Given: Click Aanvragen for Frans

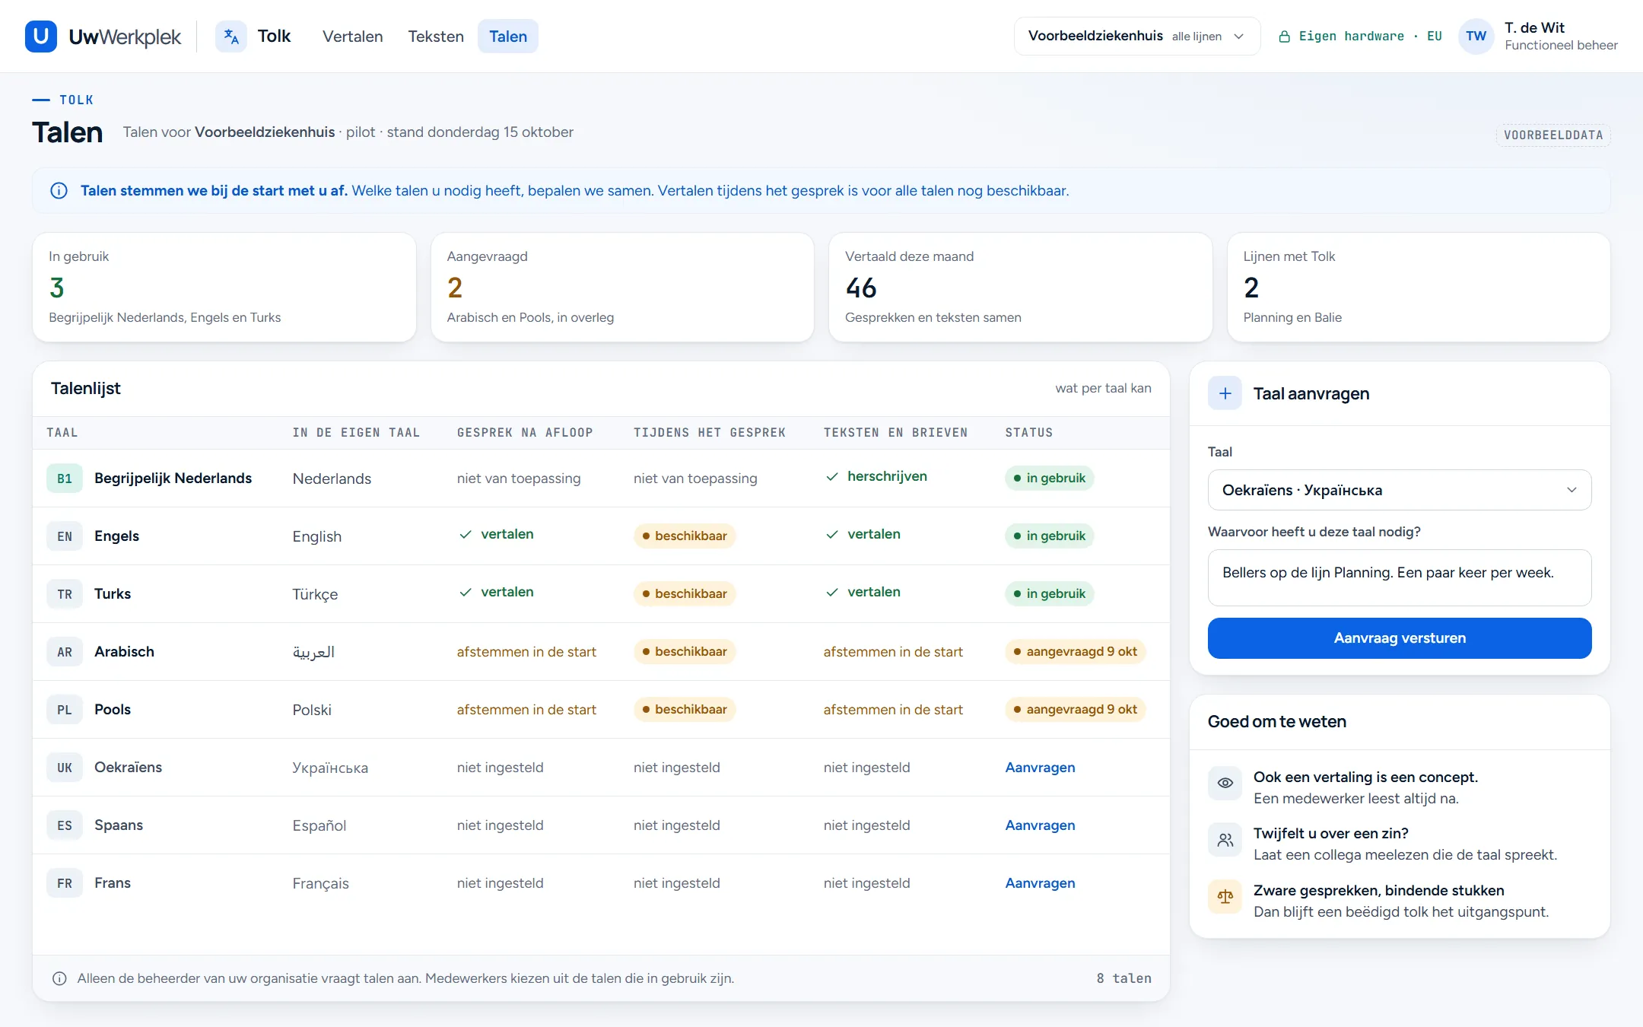Looking at the screenshot, I should (1040, 883).
